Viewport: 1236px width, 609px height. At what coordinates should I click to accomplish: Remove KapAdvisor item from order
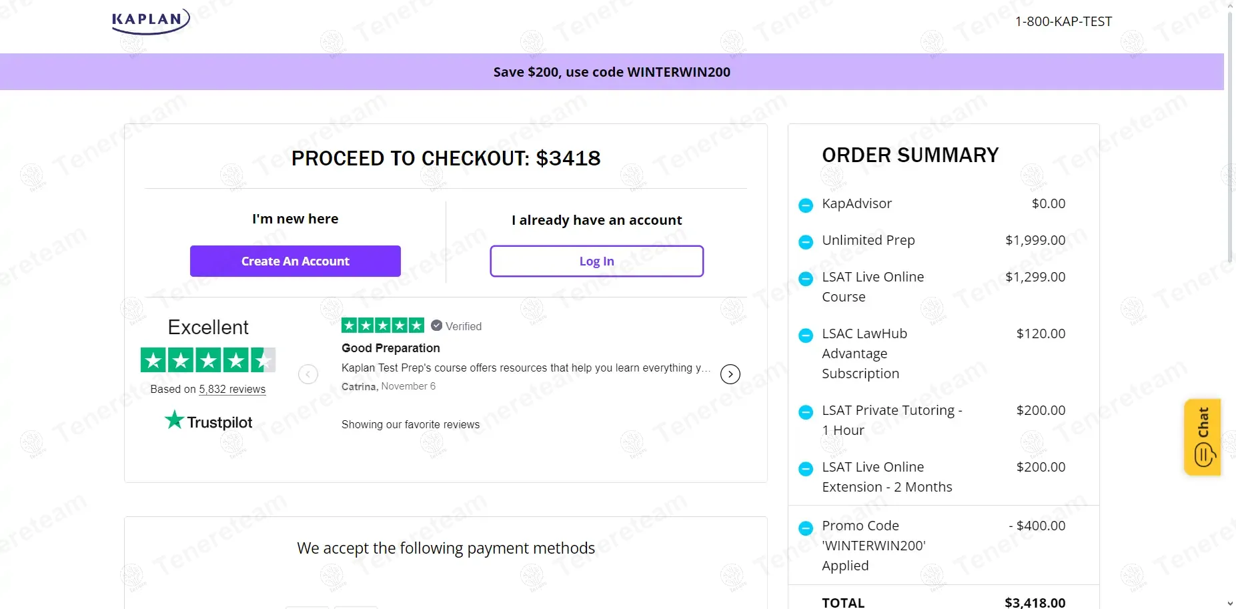(806, 205)
